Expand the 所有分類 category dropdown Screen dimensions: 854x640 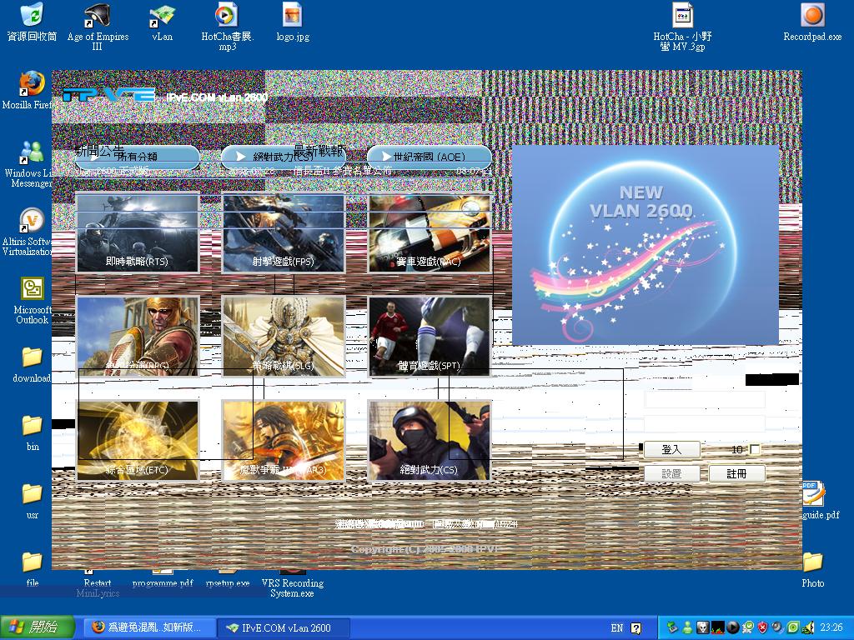pyautogui.click(x=138, y=157)
